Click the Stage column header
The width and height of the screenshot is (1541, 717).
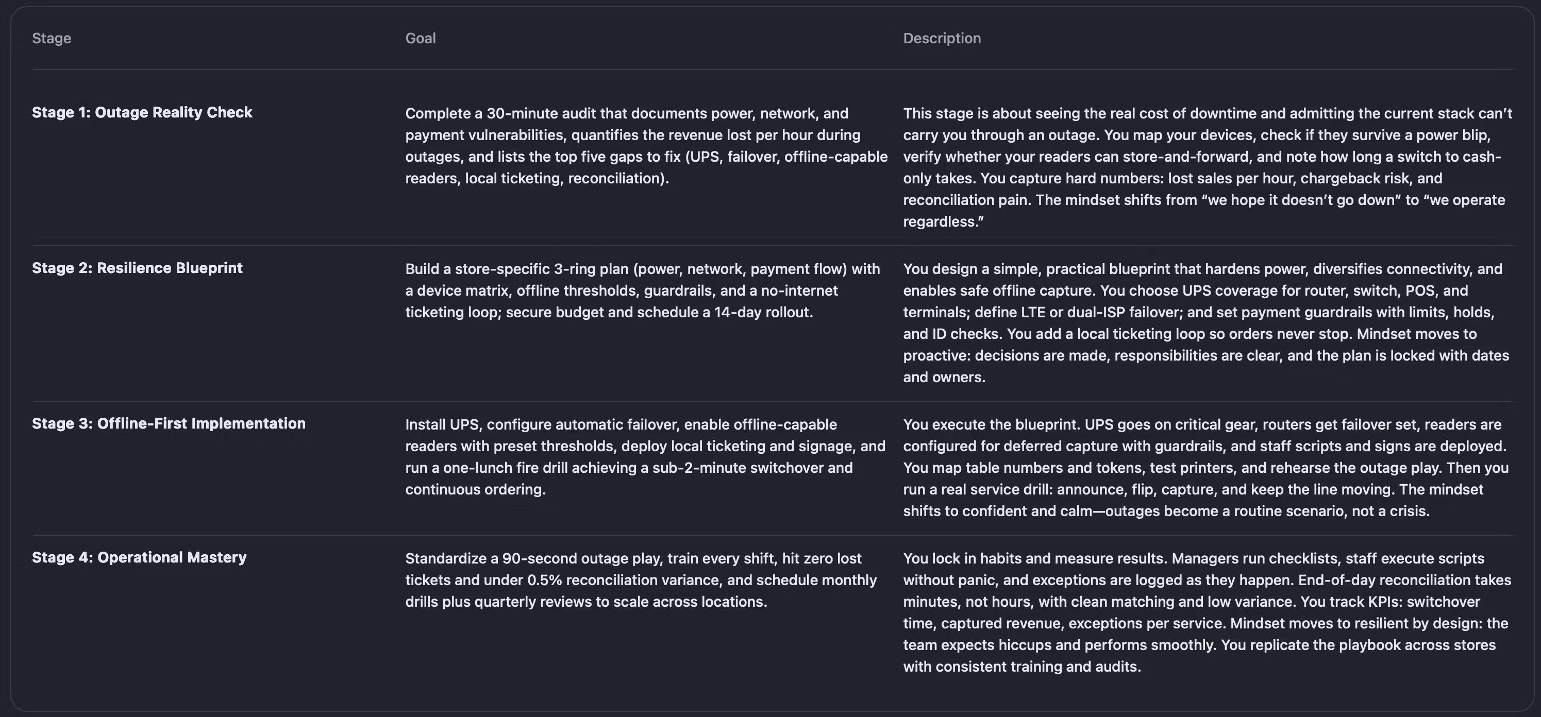point(52,38)
